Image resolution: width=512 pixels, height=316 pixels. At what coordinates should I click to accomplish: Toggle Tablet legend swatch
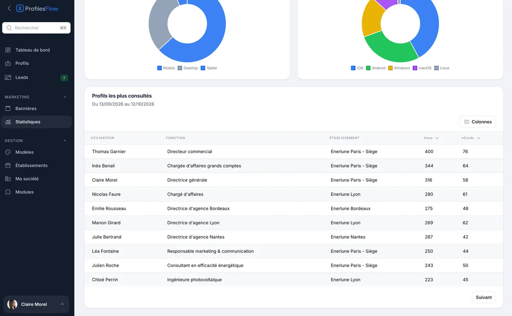click(203, 68)
